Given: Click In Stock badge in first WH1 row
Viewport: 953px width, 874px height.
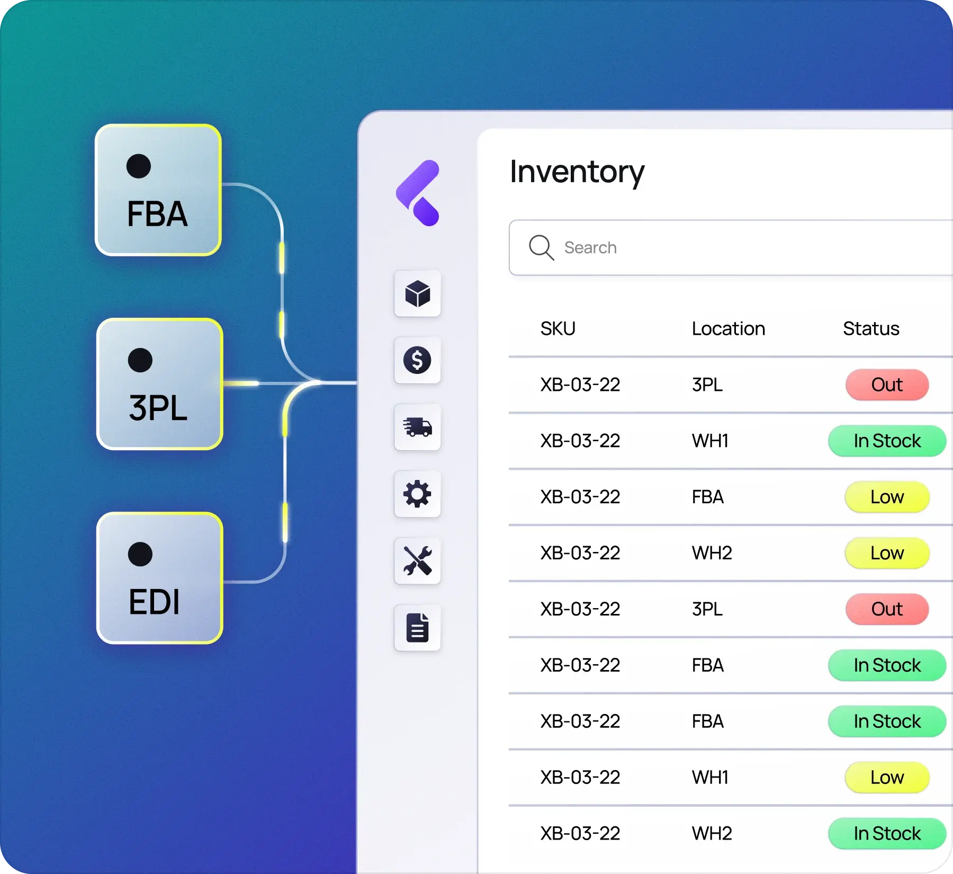Looking at the screenshot, I should (887, 441).
